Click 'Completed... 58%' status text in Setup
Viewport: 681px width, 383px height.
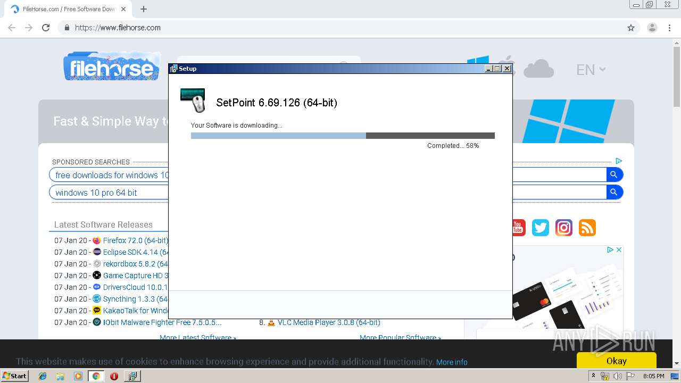(453, 146)
